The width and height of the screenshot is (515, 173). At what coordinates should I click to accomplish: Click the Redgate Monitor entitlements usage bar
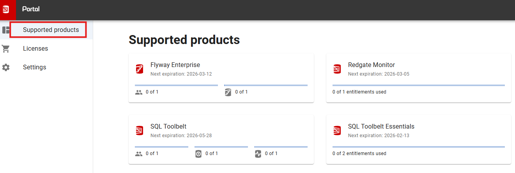pos(419,85)
